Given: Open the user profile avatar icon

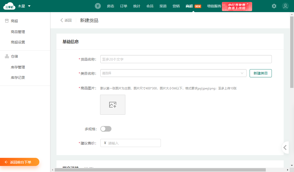Looking at the screenshot, I should (x=285, y=6).
